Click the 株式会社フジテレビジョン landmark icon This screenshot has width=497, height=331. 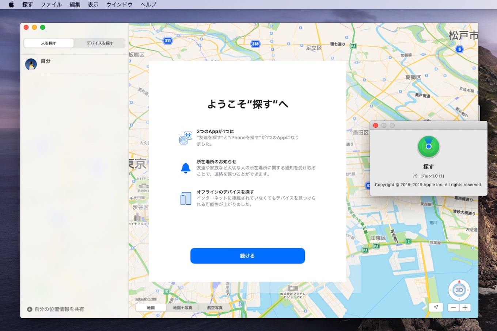point(293,288)
